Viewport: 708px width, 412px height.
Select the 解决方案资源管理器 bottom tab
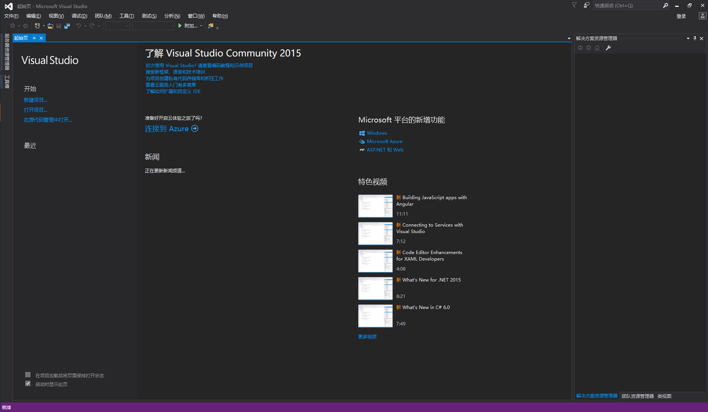[597, 396]
